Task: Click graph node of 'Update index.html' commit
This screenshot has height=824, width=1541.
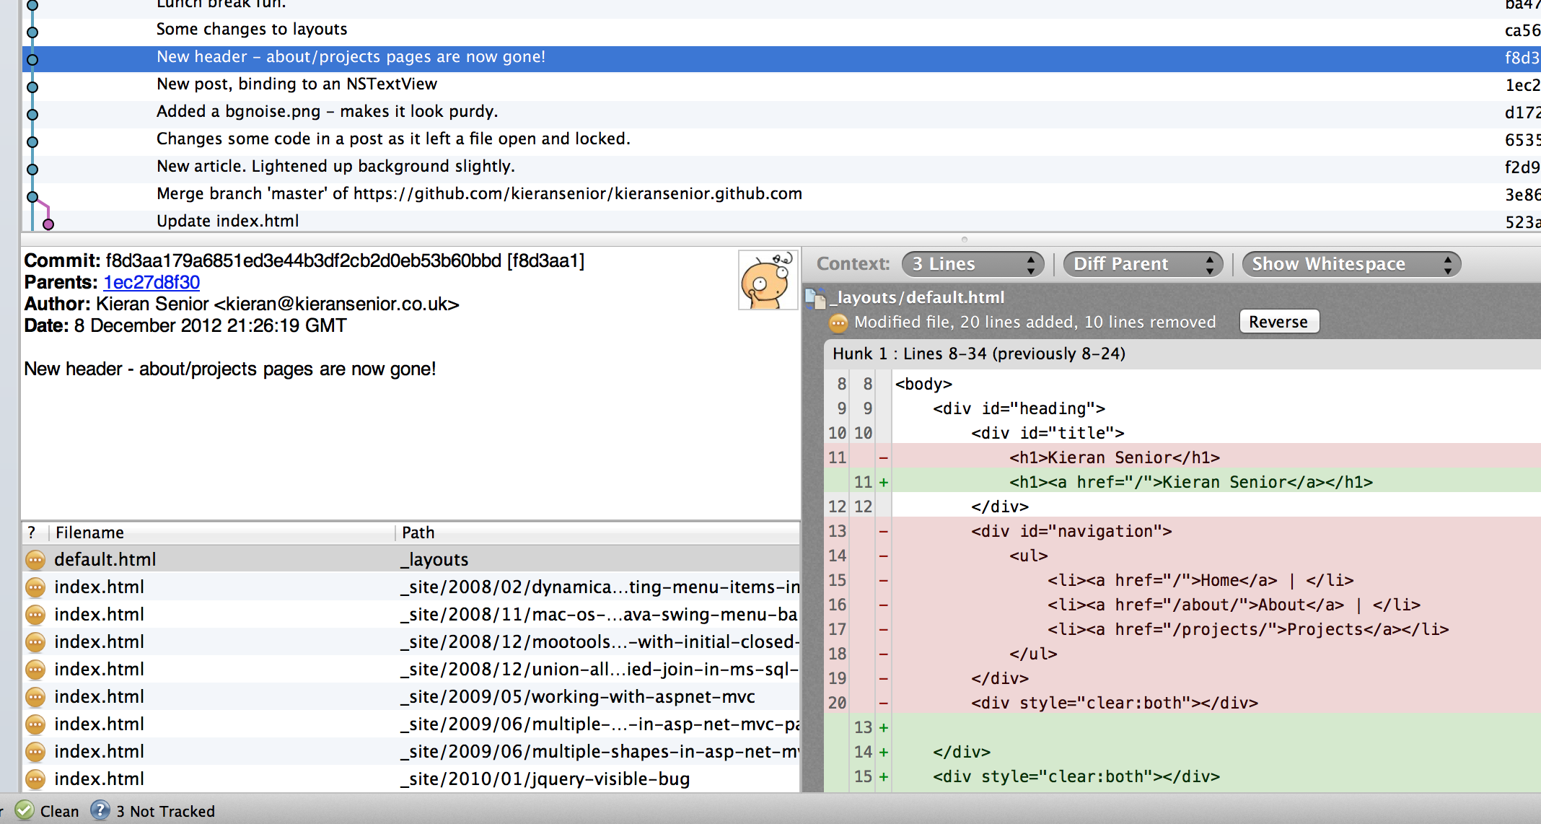Action: tap(48, 224)
